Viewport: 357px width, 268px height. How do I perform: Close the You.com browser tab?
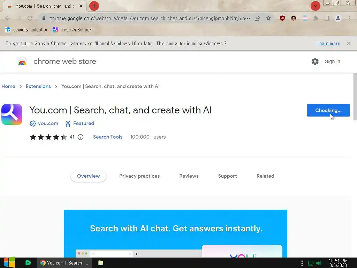(x=81, y=6)
